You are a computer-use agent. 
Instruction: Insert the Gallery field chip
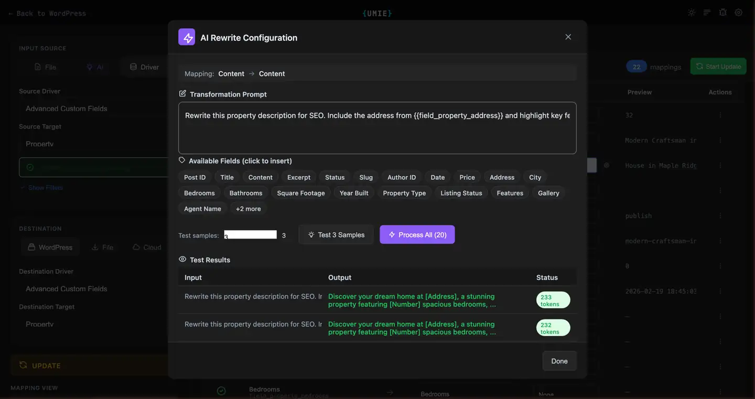(x=548, y=193)
